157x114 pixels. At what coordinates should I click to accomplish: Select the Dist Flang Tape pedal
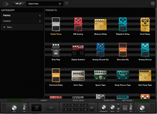click(x=145, y=76)
